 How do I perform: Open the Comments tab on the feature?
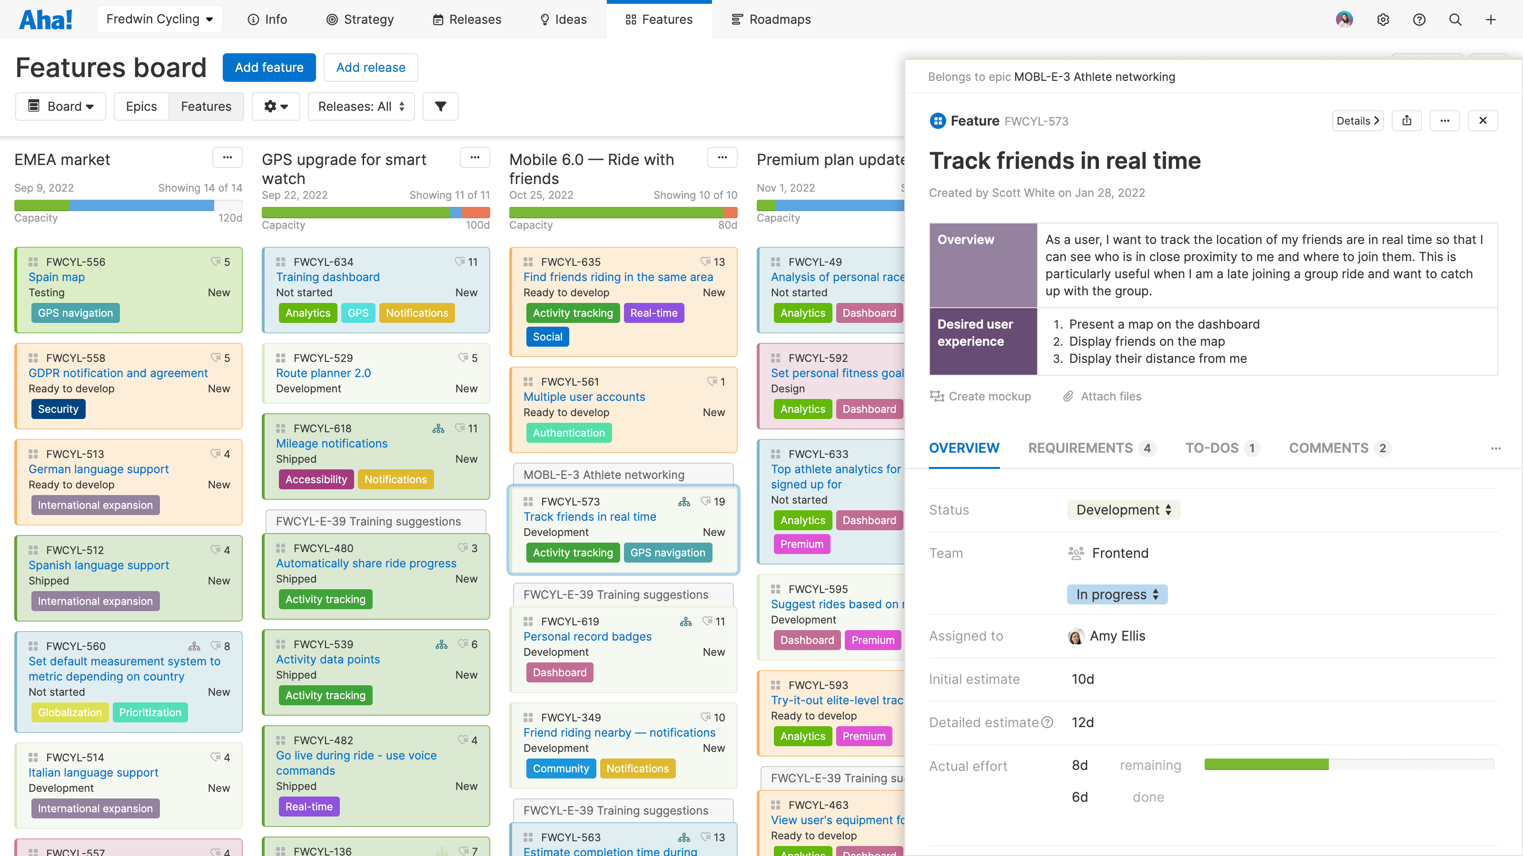pyautogui.click(x=1328, y=448)
